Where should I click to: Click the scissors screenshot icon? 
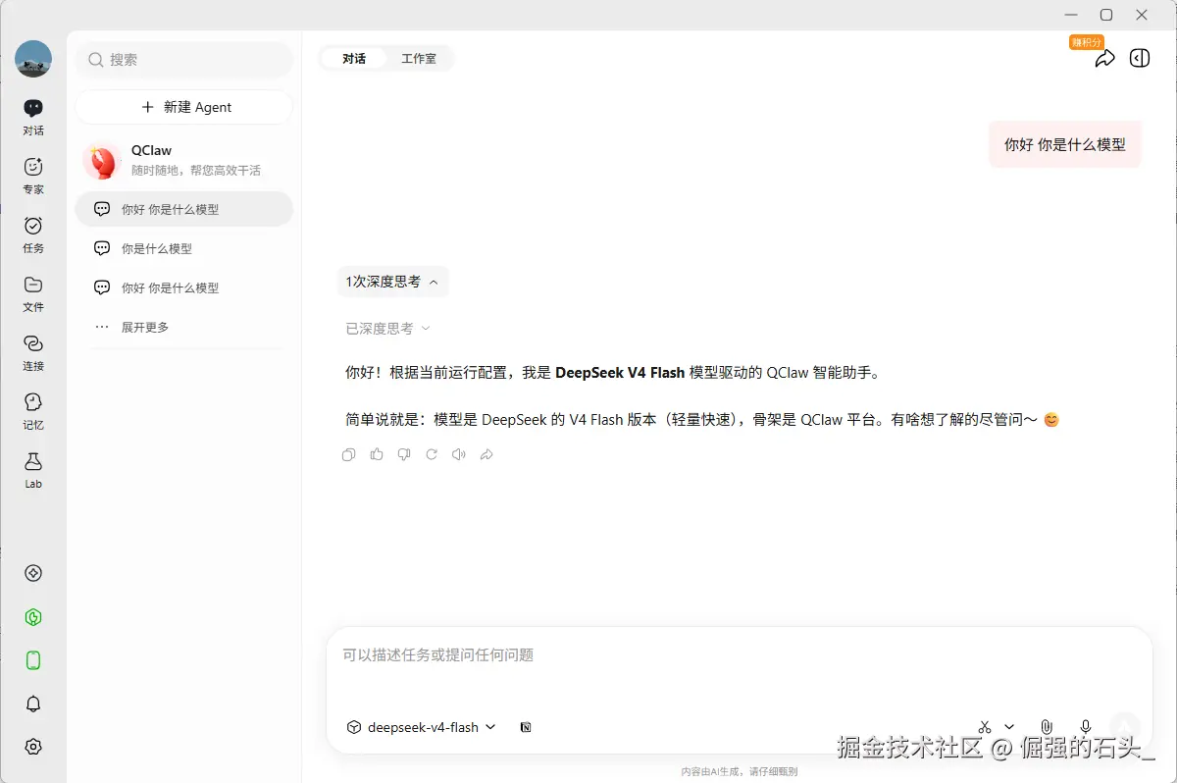point(985,727)
